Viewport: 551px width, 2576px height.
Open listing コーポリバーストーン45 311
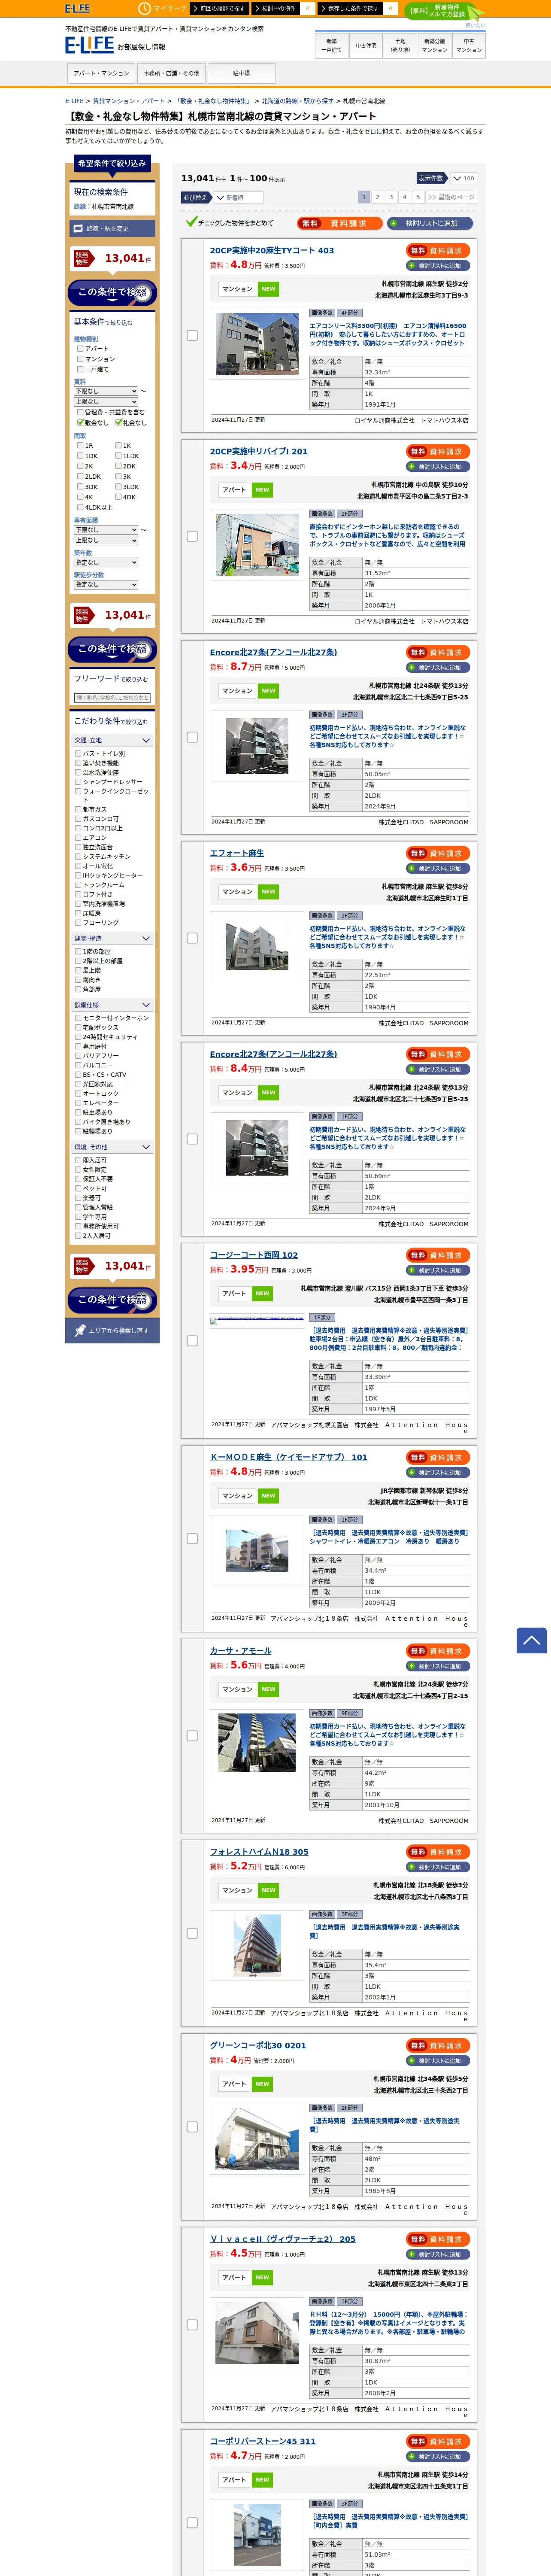(262, 2441)
